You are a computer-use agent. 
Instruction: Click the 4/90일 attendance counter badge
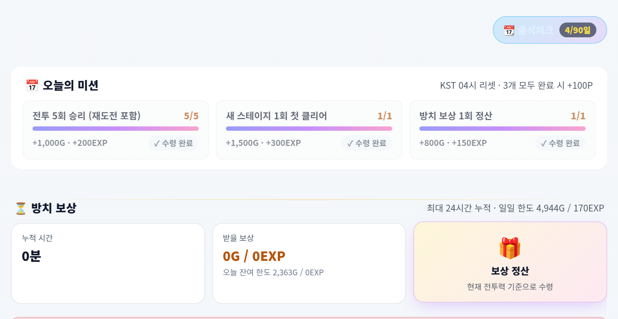click(x=578, y=30)
